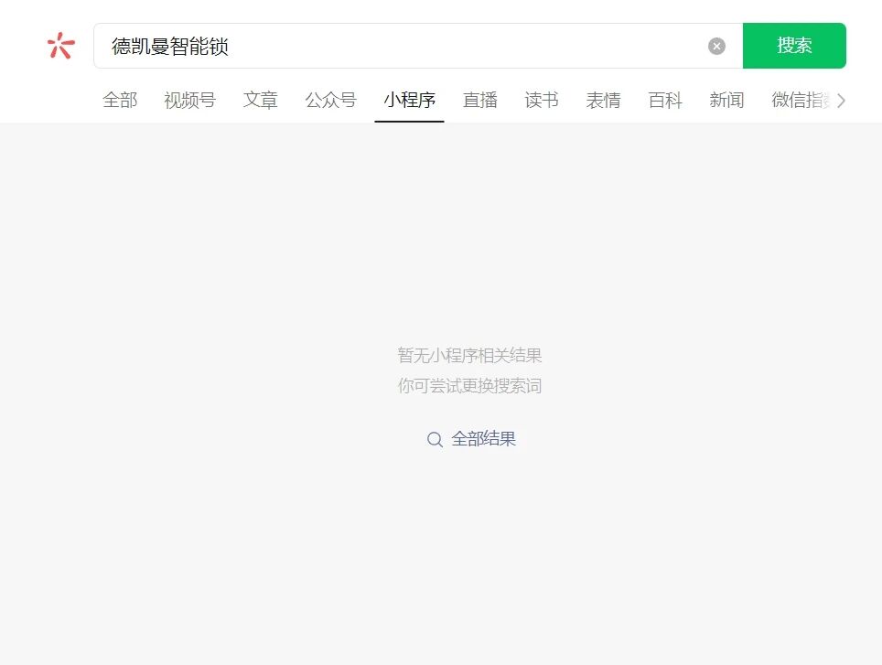
Task: Click the 暂无小程序相关结果 message text
Action: click(469, 355)
